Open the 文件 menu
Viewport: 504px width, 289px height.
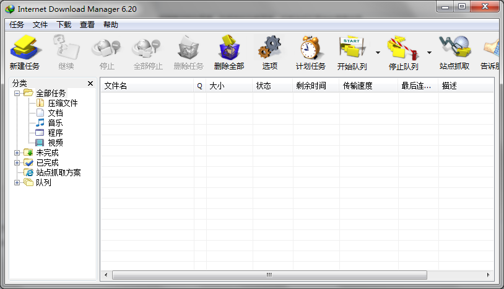[x=40, y=25]
